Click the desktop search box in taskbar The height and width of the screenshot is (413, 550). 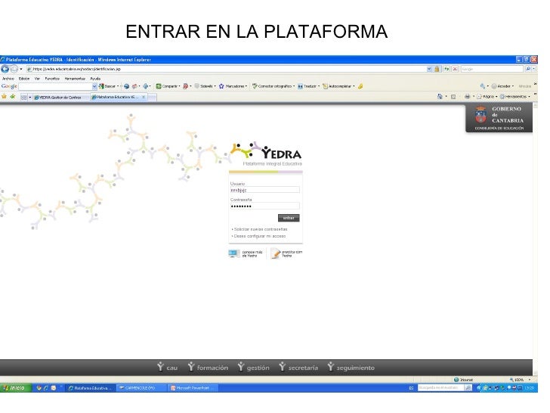(441, 388)
